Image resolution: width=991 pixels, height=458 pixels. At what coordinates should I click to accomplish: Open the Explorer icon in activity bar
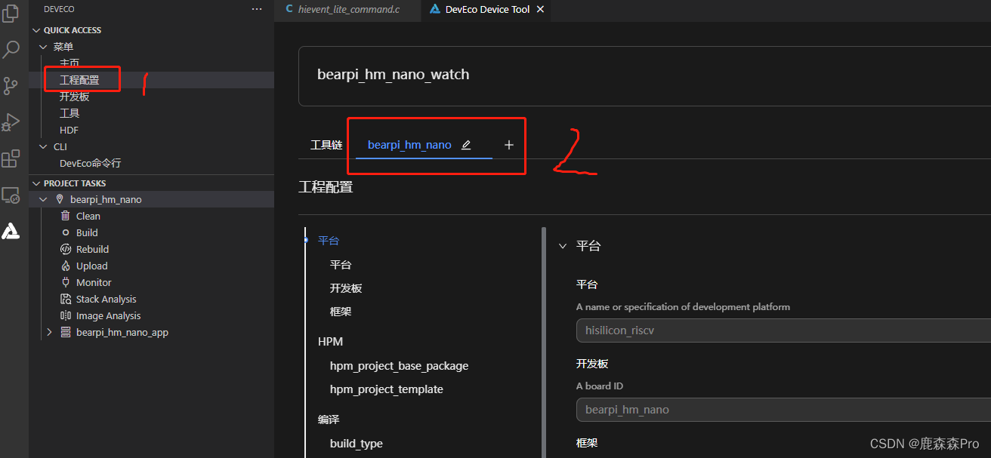point(11,14)
